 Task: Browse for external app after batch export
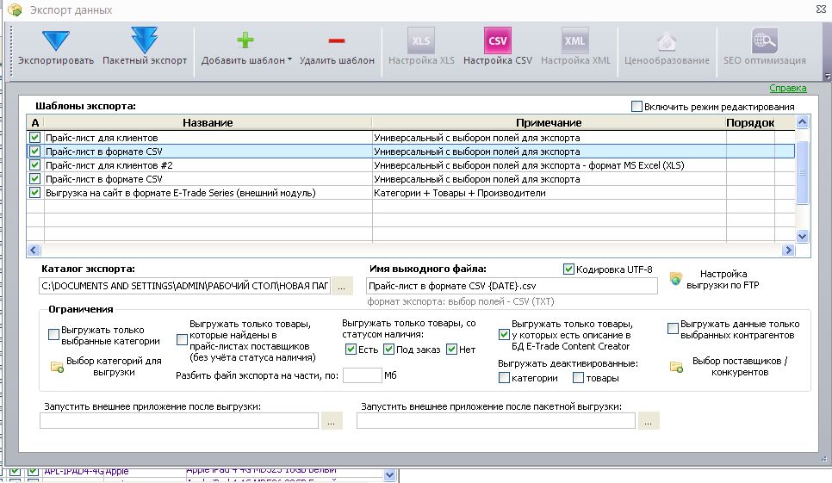point(649,421)
